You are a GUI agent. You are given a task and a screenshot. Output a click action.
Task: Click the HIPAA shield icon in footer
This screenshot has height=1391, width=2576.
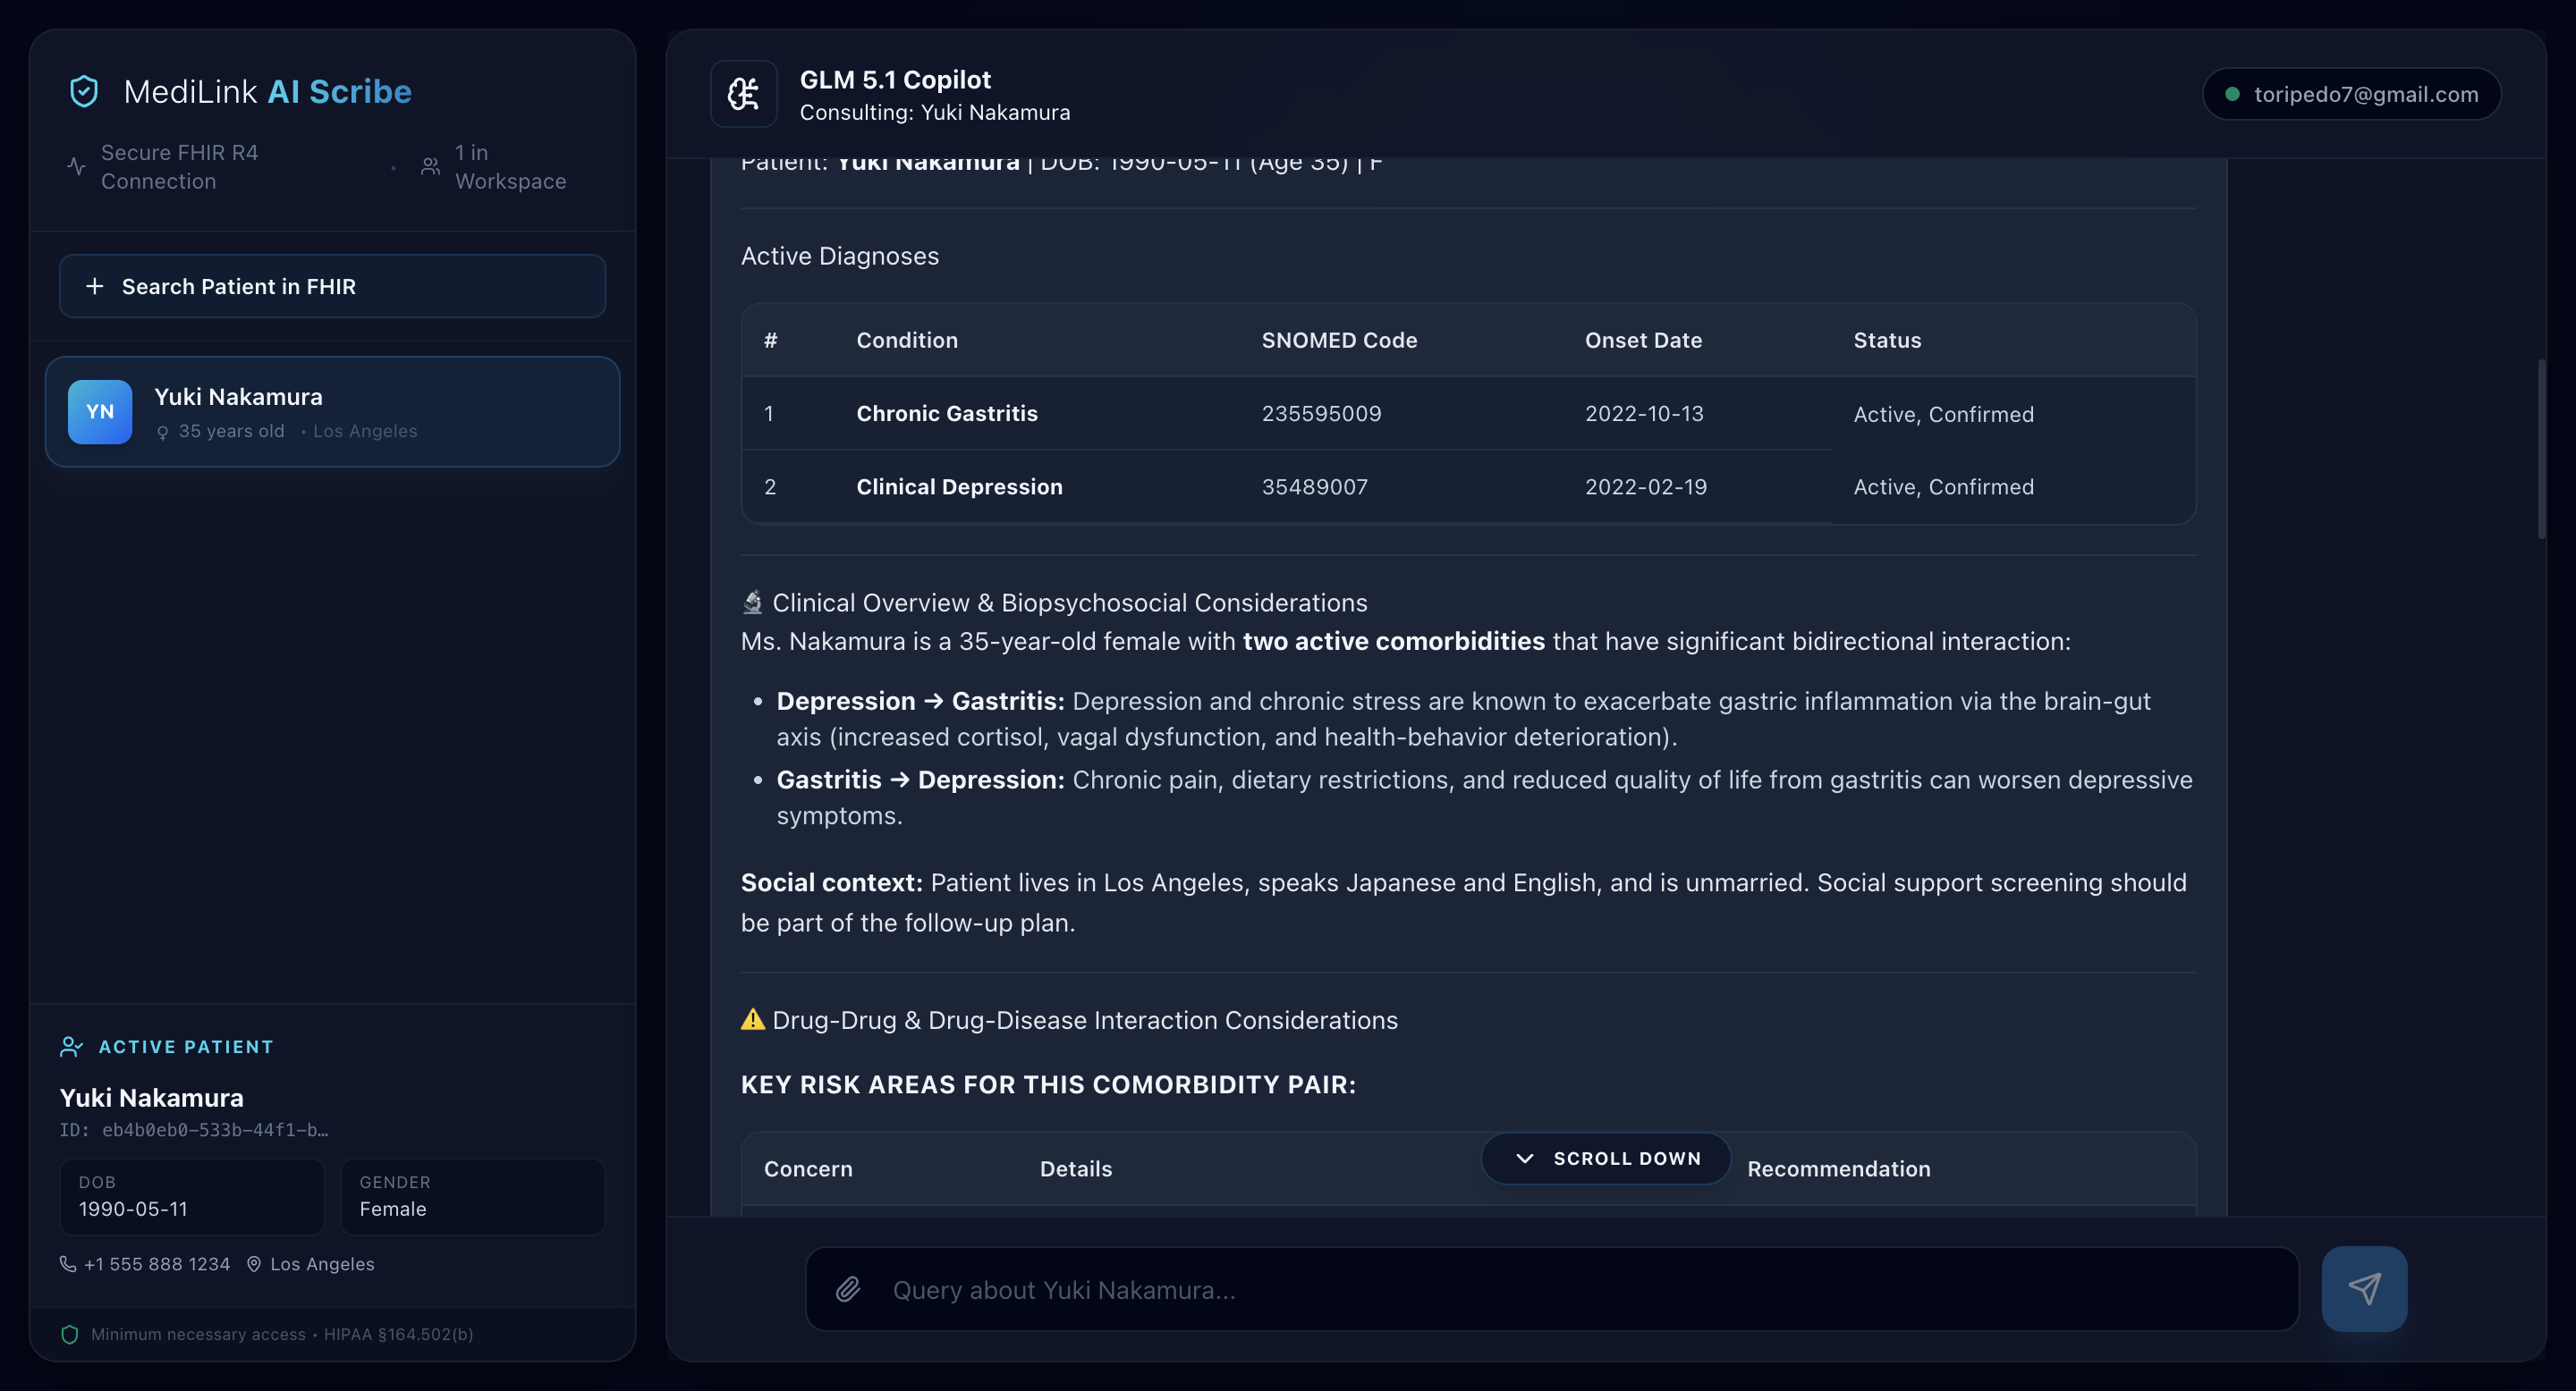point(70,1334)
